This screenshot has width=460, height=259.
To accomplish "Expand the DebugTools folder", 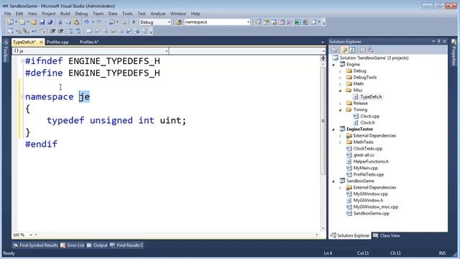I will click(x=340, y=78).
